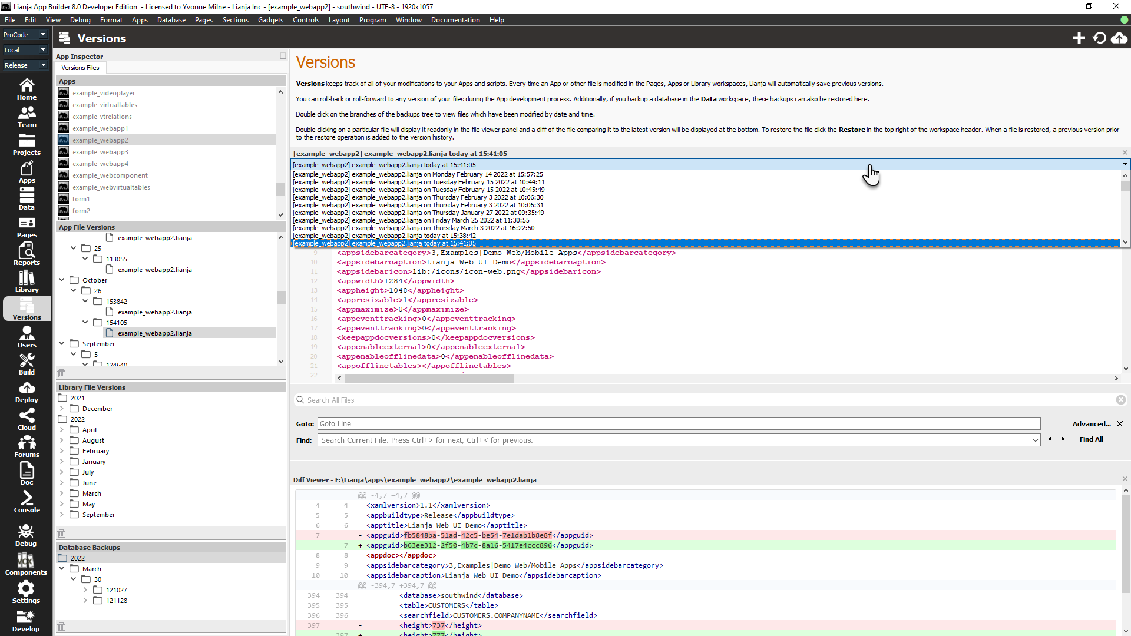Open the Settings gear icon in sidebar
1131x636 pixels.
click(x=27, y=592)
